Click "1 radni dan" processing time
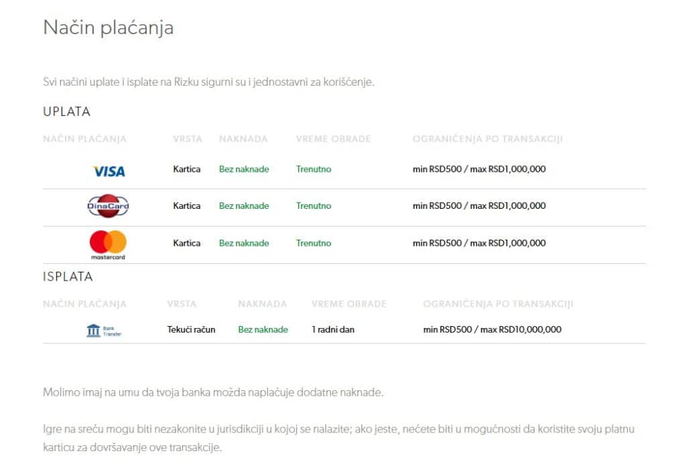Image resolution: width=686 pixels, height=476 pixels. [333, 329]
